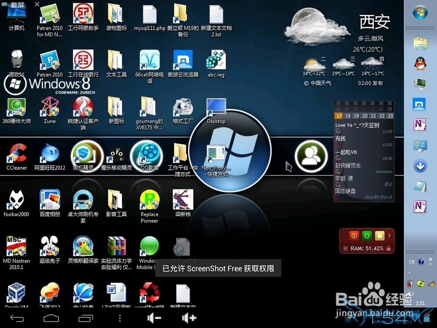The image size is (437, 328).
Task: Launch Replace Pioneer shortcut
Action: coord(149,206)
